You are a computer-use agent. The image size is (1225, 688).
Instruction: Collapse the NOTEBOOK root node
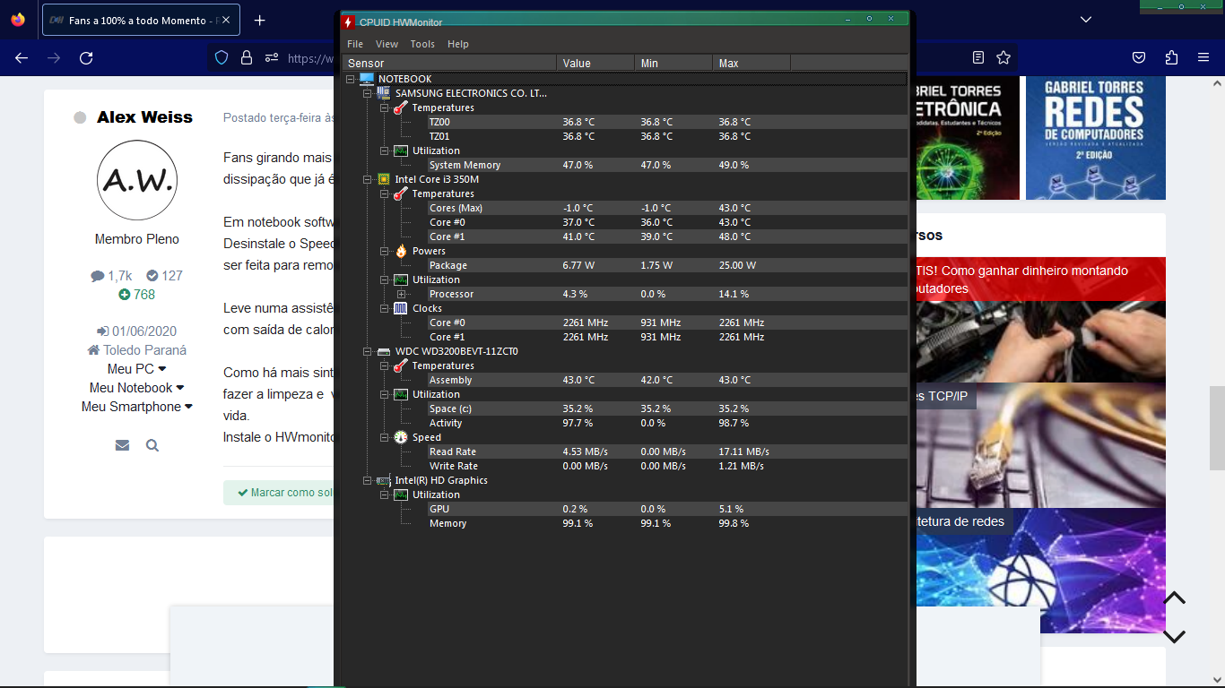point(350,79)
